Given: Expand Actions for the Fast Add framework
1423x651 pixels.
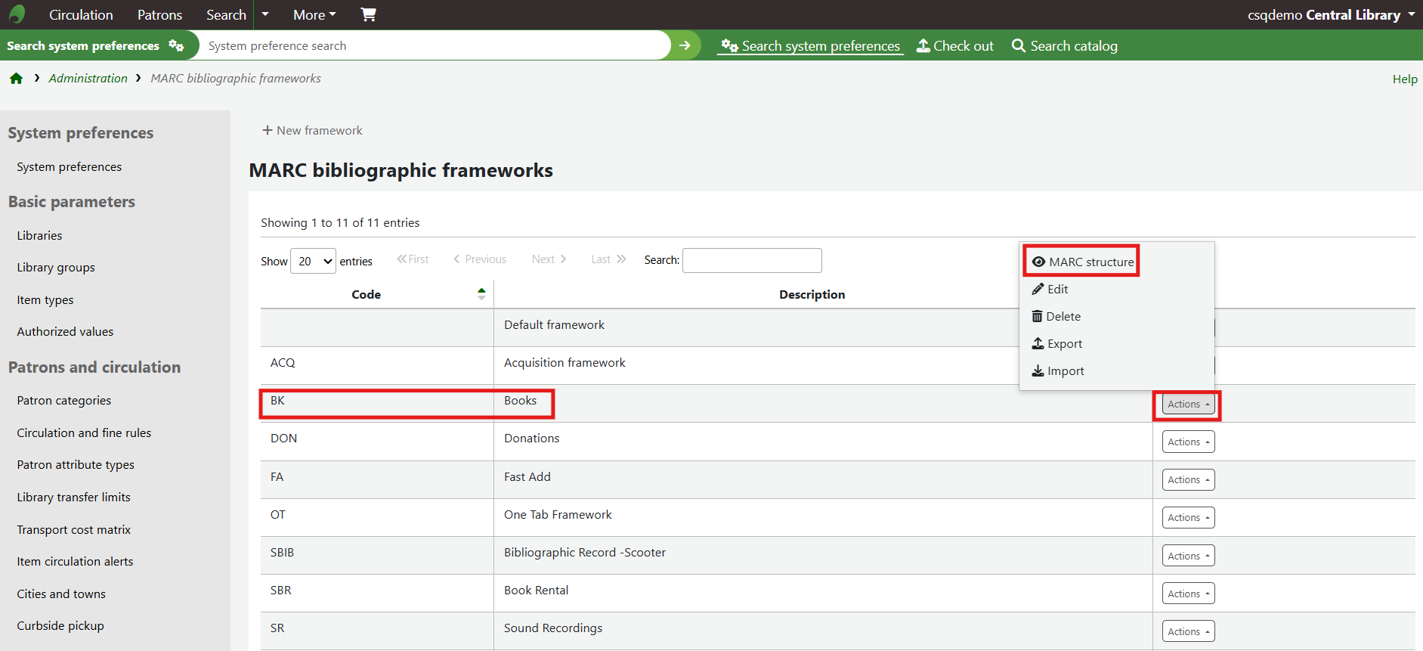Looking at the screenshot, I should pyautogui.click(x=1188, y=479).
